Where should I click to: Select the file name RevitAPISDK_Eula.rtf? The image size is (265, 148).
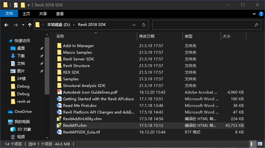[x=81, y=132]
